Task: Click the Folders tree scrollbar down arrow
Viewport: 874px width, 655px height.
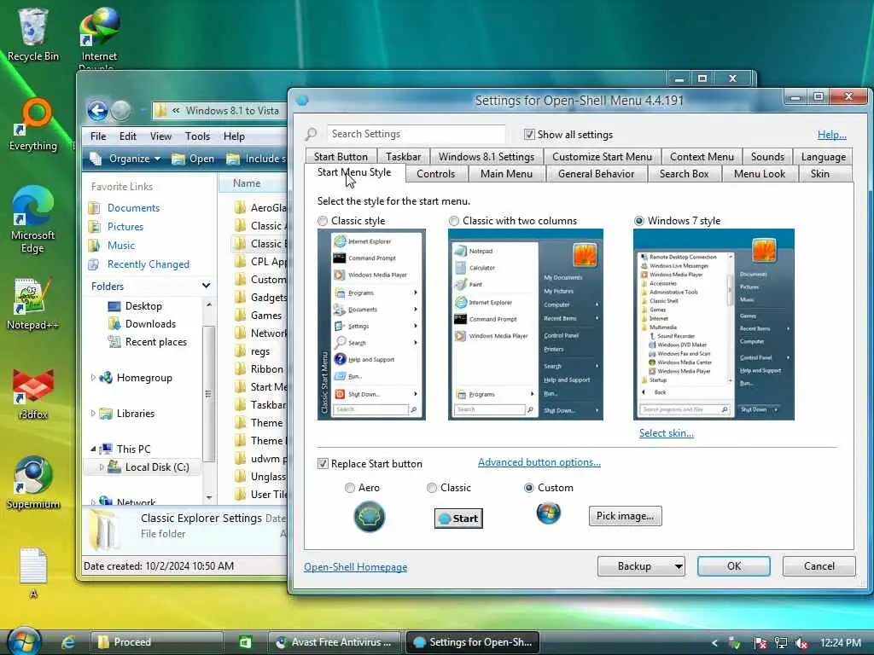Action: (209, 497)
